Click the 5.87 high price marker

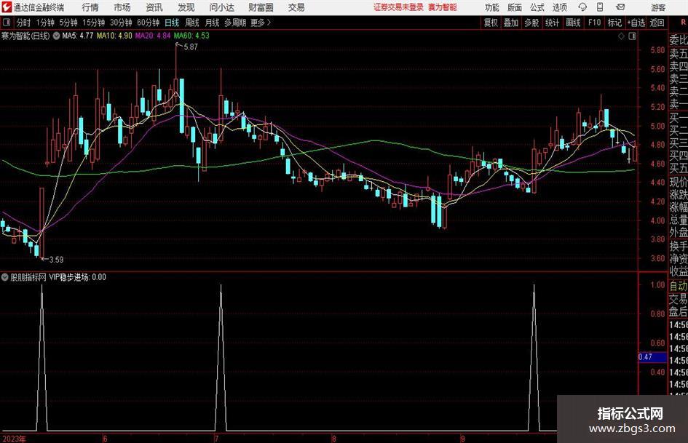(191, 47)
